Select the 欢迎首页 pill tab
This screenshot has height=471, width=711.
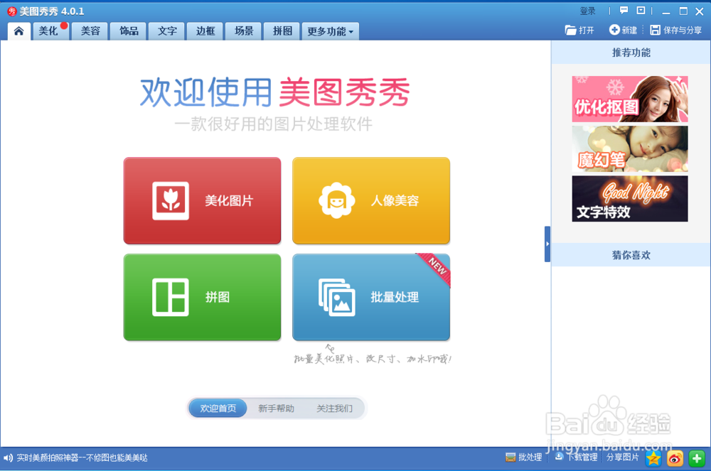tap(218, 408)
